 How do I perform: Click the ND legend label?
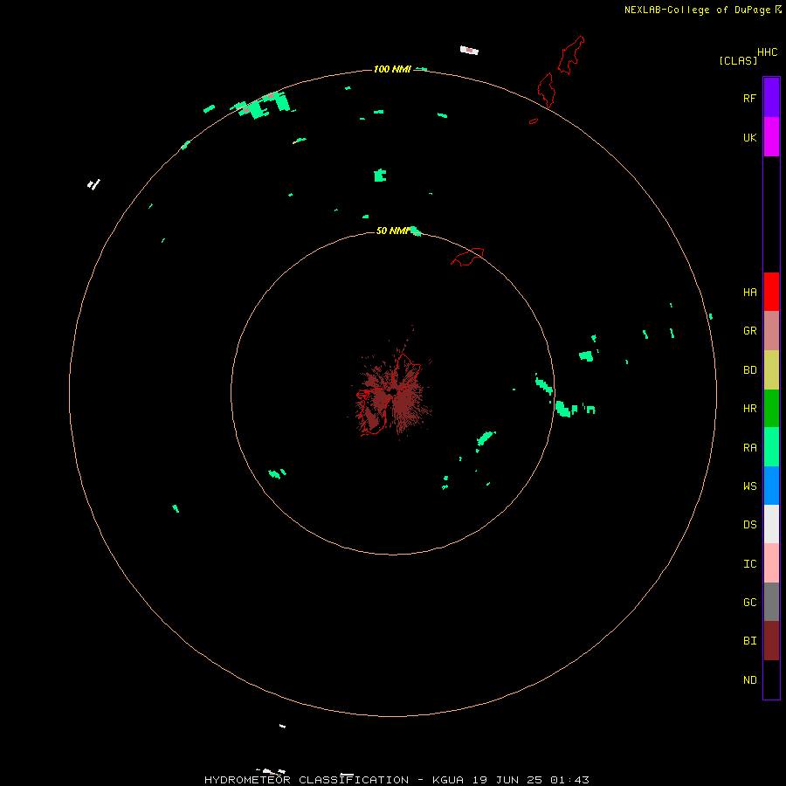pyautogui.click(x=749, y=680)
